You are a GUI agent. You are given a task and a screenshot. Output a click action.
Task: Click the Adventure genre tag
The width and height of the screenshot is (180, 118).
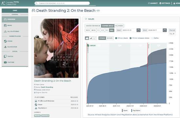pyautogui.click(x=45, y=116)
